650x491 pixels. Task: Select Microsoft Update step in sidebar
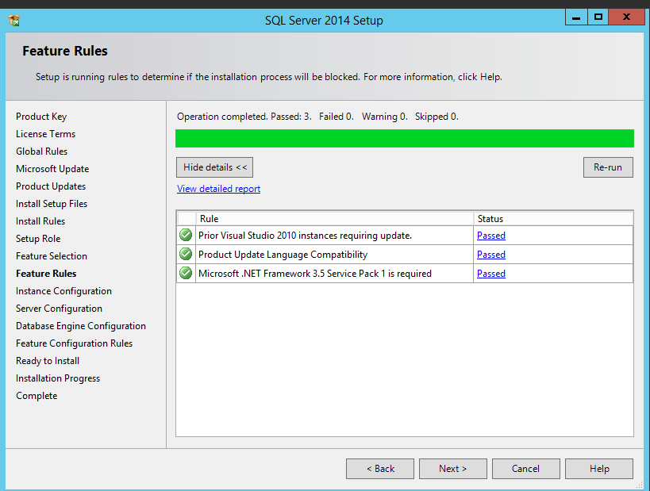pyautogui.click(x=52, y=169)
